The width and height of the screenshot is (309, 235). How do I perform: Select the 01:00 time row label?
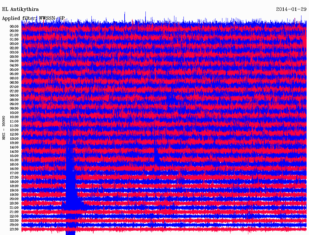[14, 35]
